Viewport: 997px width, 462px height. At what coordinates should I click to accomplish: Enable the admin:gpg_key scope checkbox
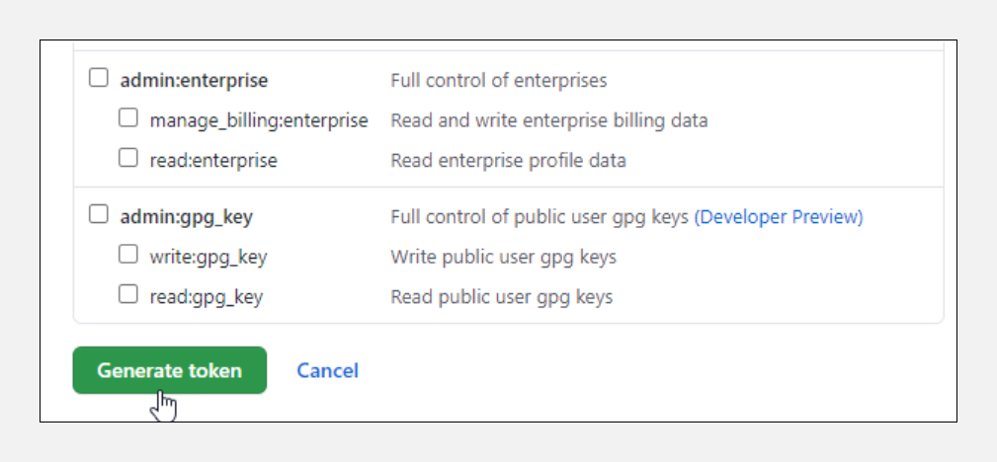point(99,214)
